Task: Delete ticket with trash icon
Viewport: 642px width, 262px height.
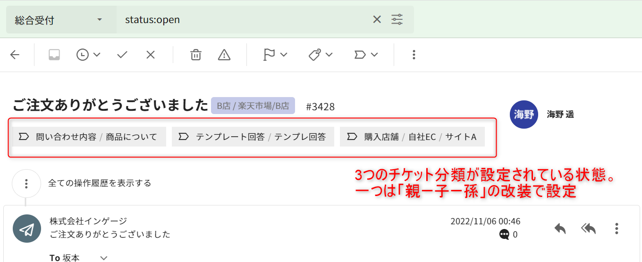Action: [195, 55]
